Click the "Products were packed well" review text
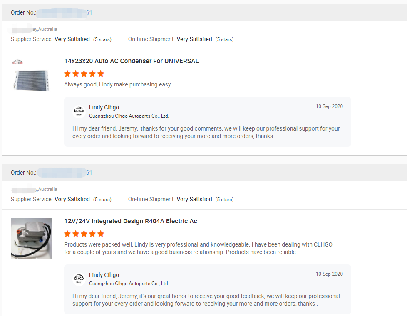407x316 pixels. 198,248
